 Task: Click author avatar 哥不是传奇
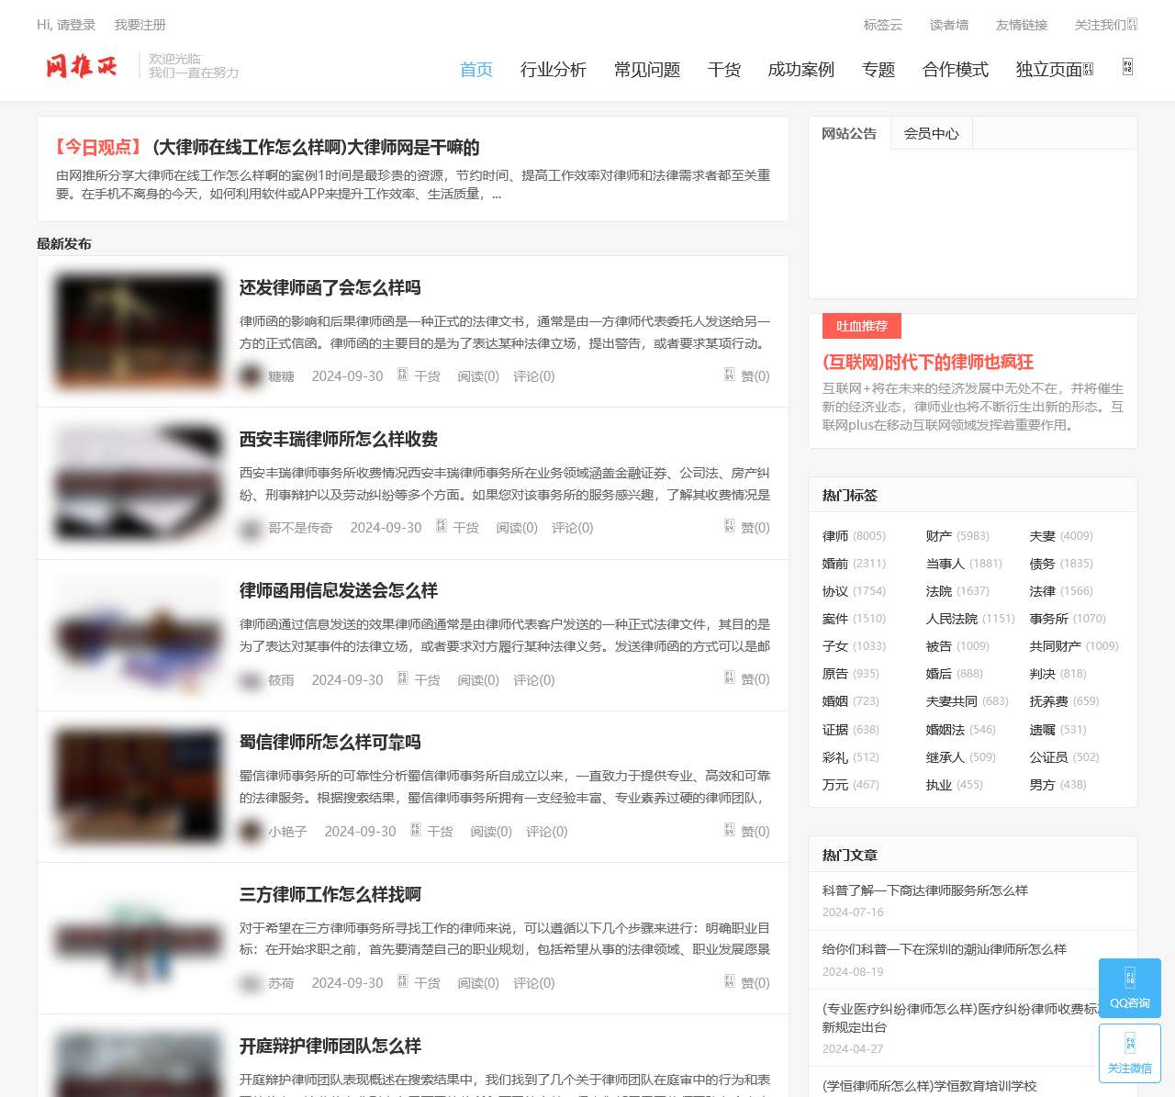pos(252,528)
